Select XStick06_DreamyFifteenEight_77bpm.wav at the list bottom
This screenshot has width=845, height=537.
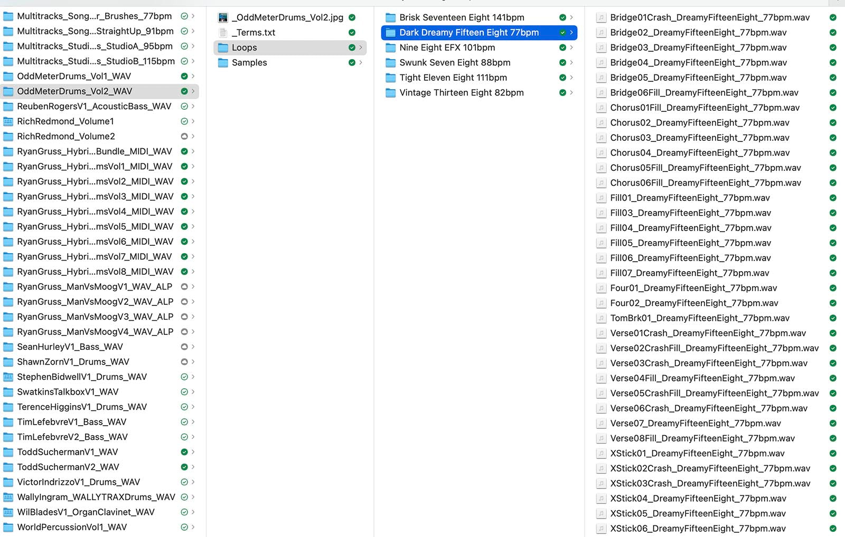tap(697, 528)
